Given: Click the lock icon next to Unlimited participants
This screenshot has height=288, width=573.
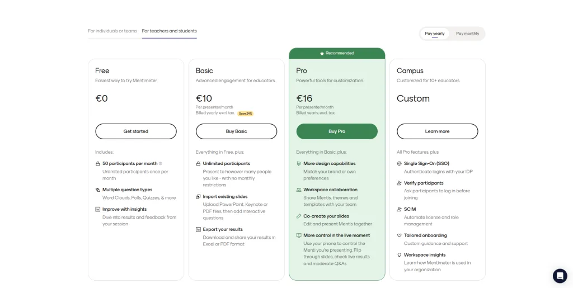Looking at the screenshot, I should click(198, 164).
